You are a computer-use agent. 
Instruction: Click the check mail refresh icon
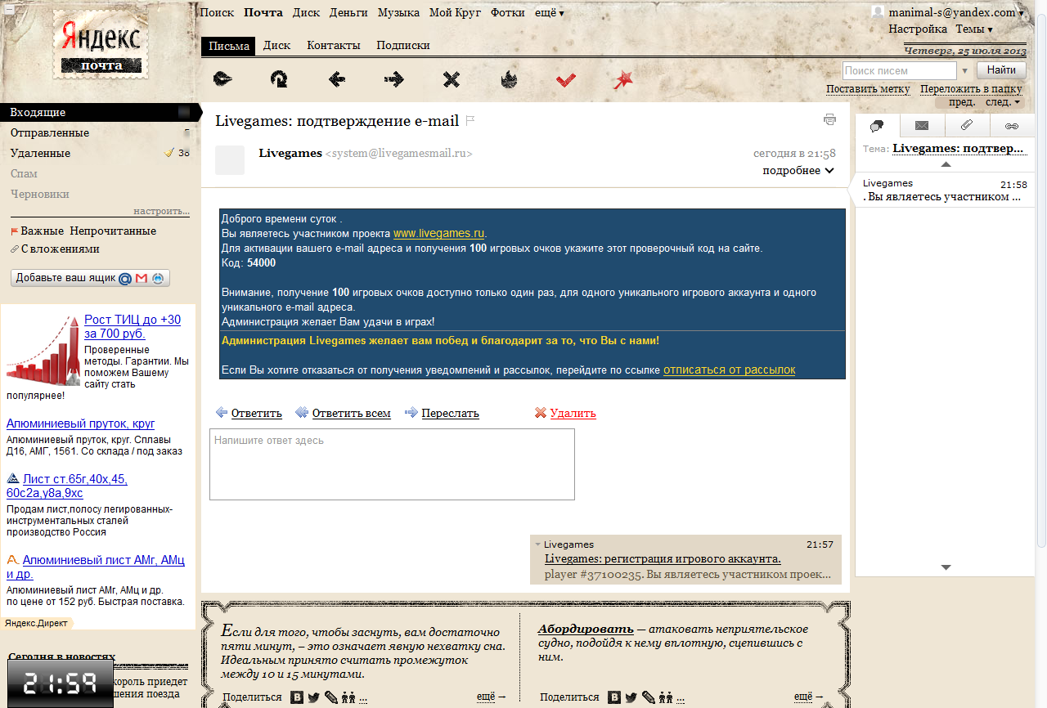pyautogui.click(x=279, y=79)
